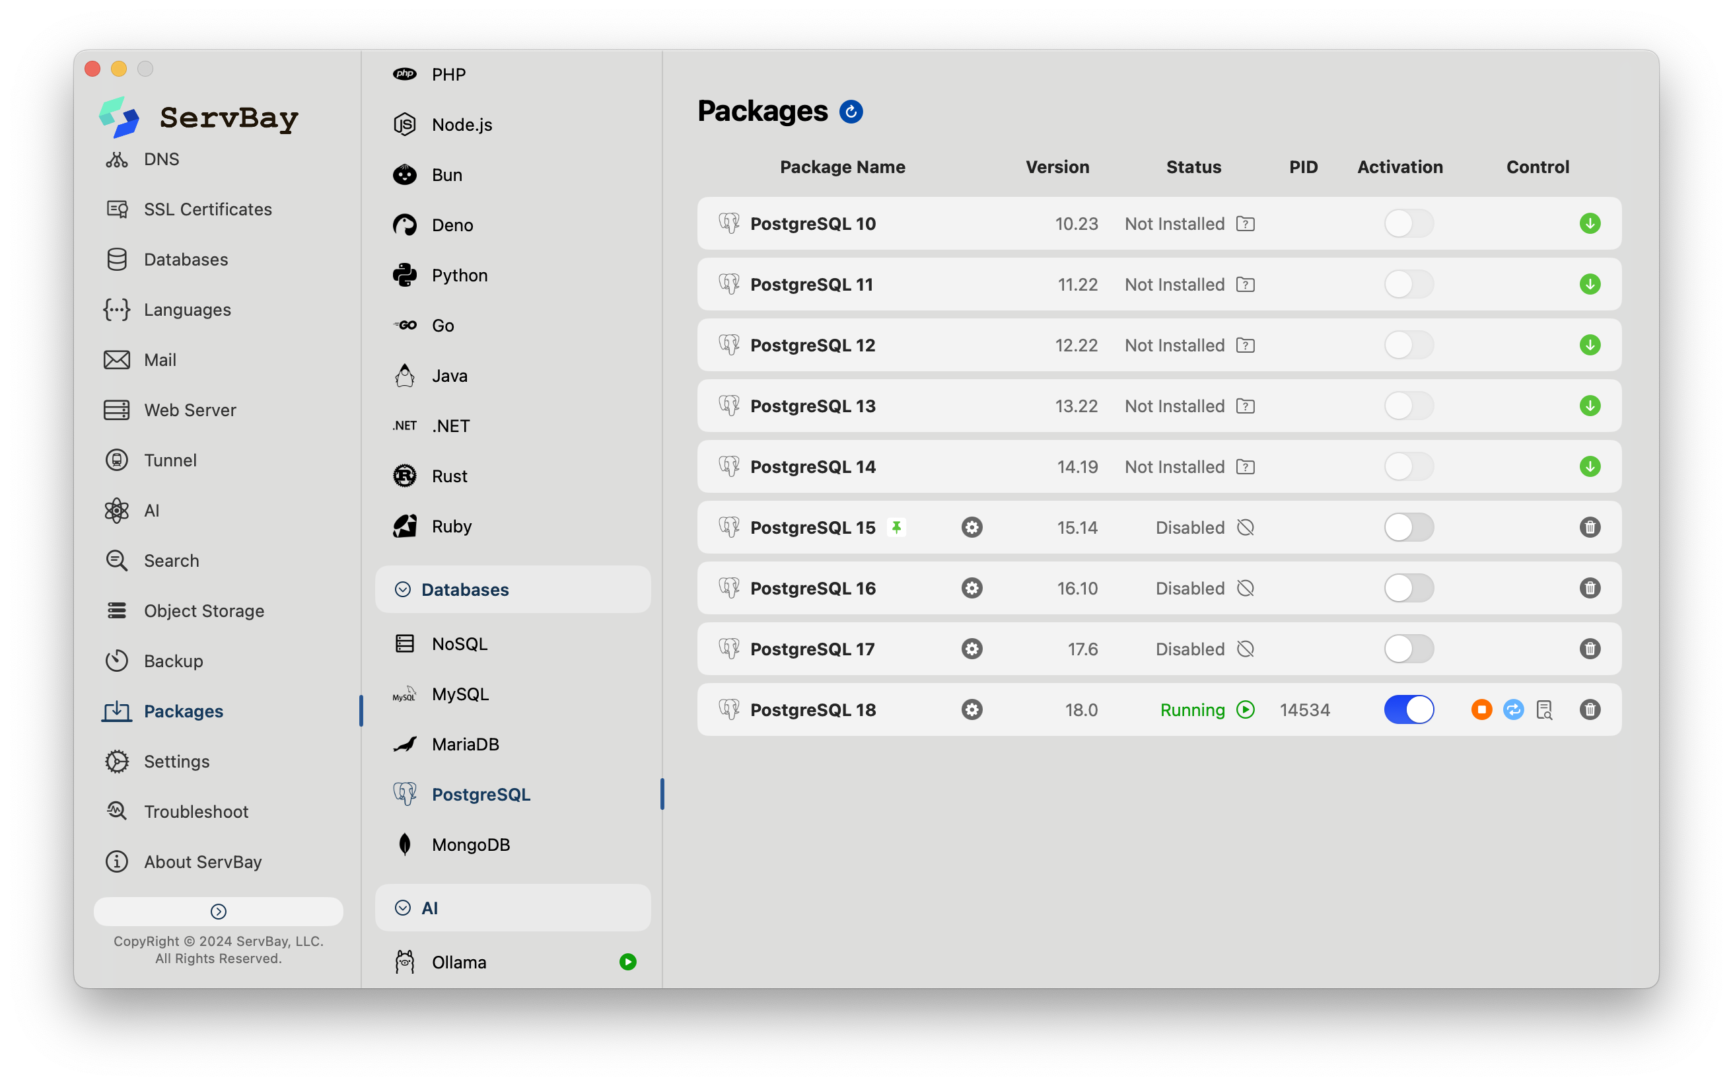This screenshot has width=1733, height=1086.
Task: Collapse the AI category in package list
Action: coord(403,908)
